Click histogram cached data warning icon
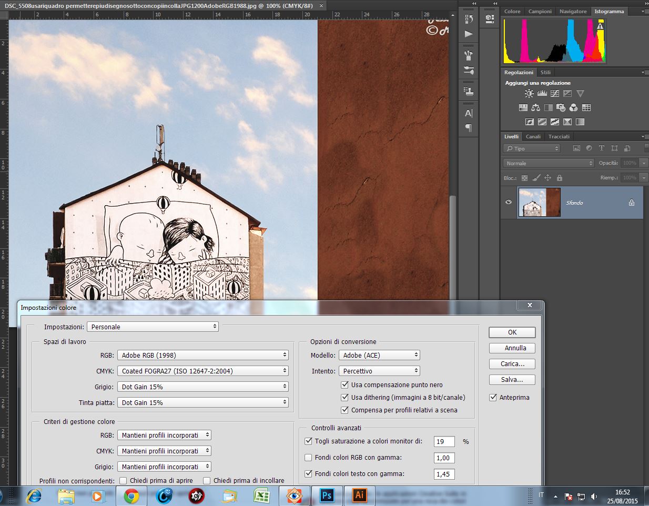This screenshot has width=649, height=506. 601,26
